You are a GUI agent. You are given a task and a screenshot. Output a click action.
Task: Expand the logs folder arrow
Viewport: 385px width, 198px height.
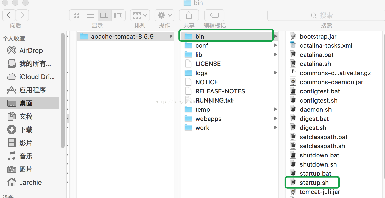(x=275, y=73)
